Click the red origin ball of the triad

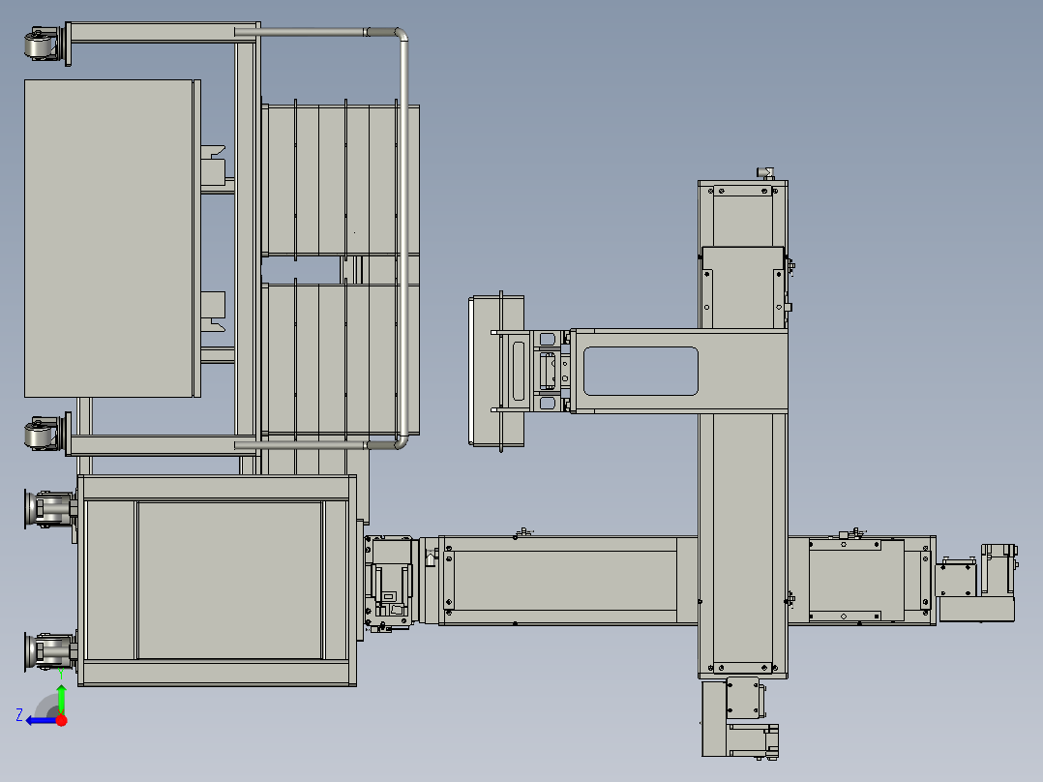(x=61, y=720)
